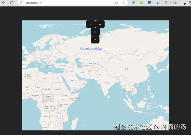Open the favorites list panel

(175, 3)
